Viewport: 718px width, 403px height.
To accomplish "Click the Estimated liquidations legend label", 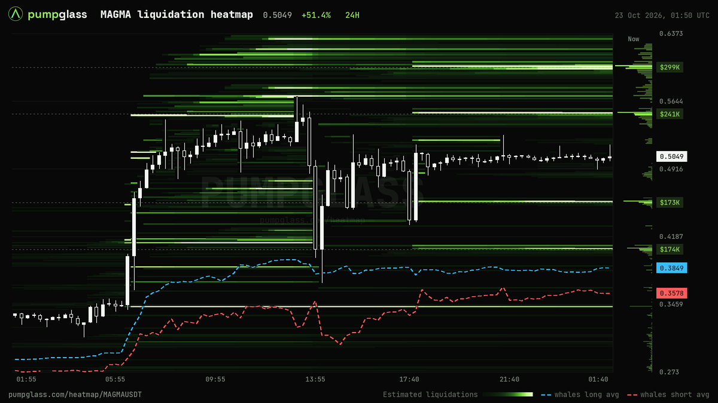I will [430, 395].
